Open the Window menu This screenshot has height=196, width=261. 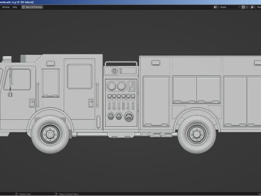tap(6, 7)
